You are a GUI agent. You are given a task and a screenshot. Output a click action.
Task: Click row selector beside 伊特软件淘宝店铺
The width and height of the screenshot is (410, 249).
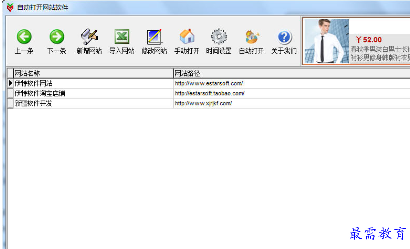click(x=10, y=93)
